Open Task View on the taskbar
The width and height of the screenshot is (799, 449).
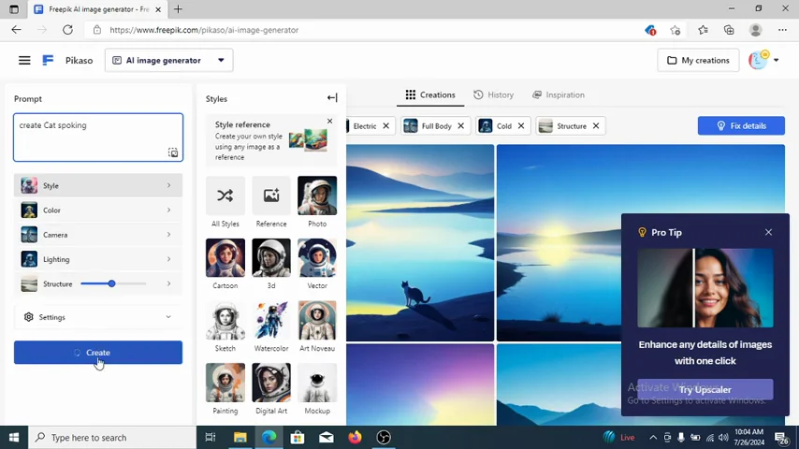point(210,437)
